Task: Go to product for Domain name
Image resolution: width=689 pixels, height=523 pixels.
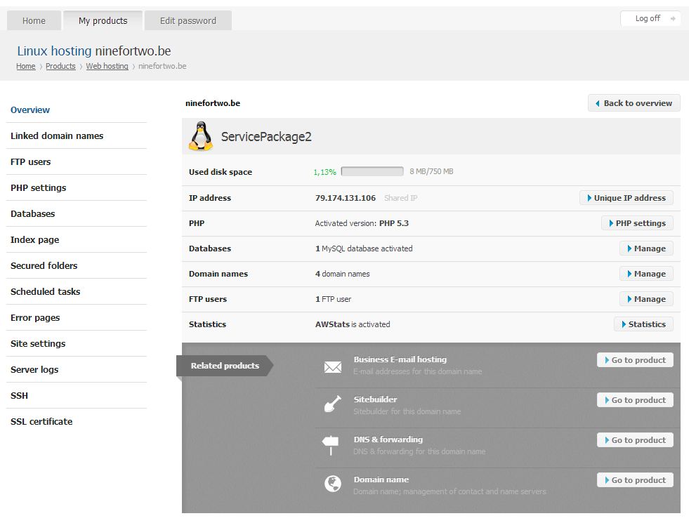Action: pyautogui.click(x=635, y=480)
